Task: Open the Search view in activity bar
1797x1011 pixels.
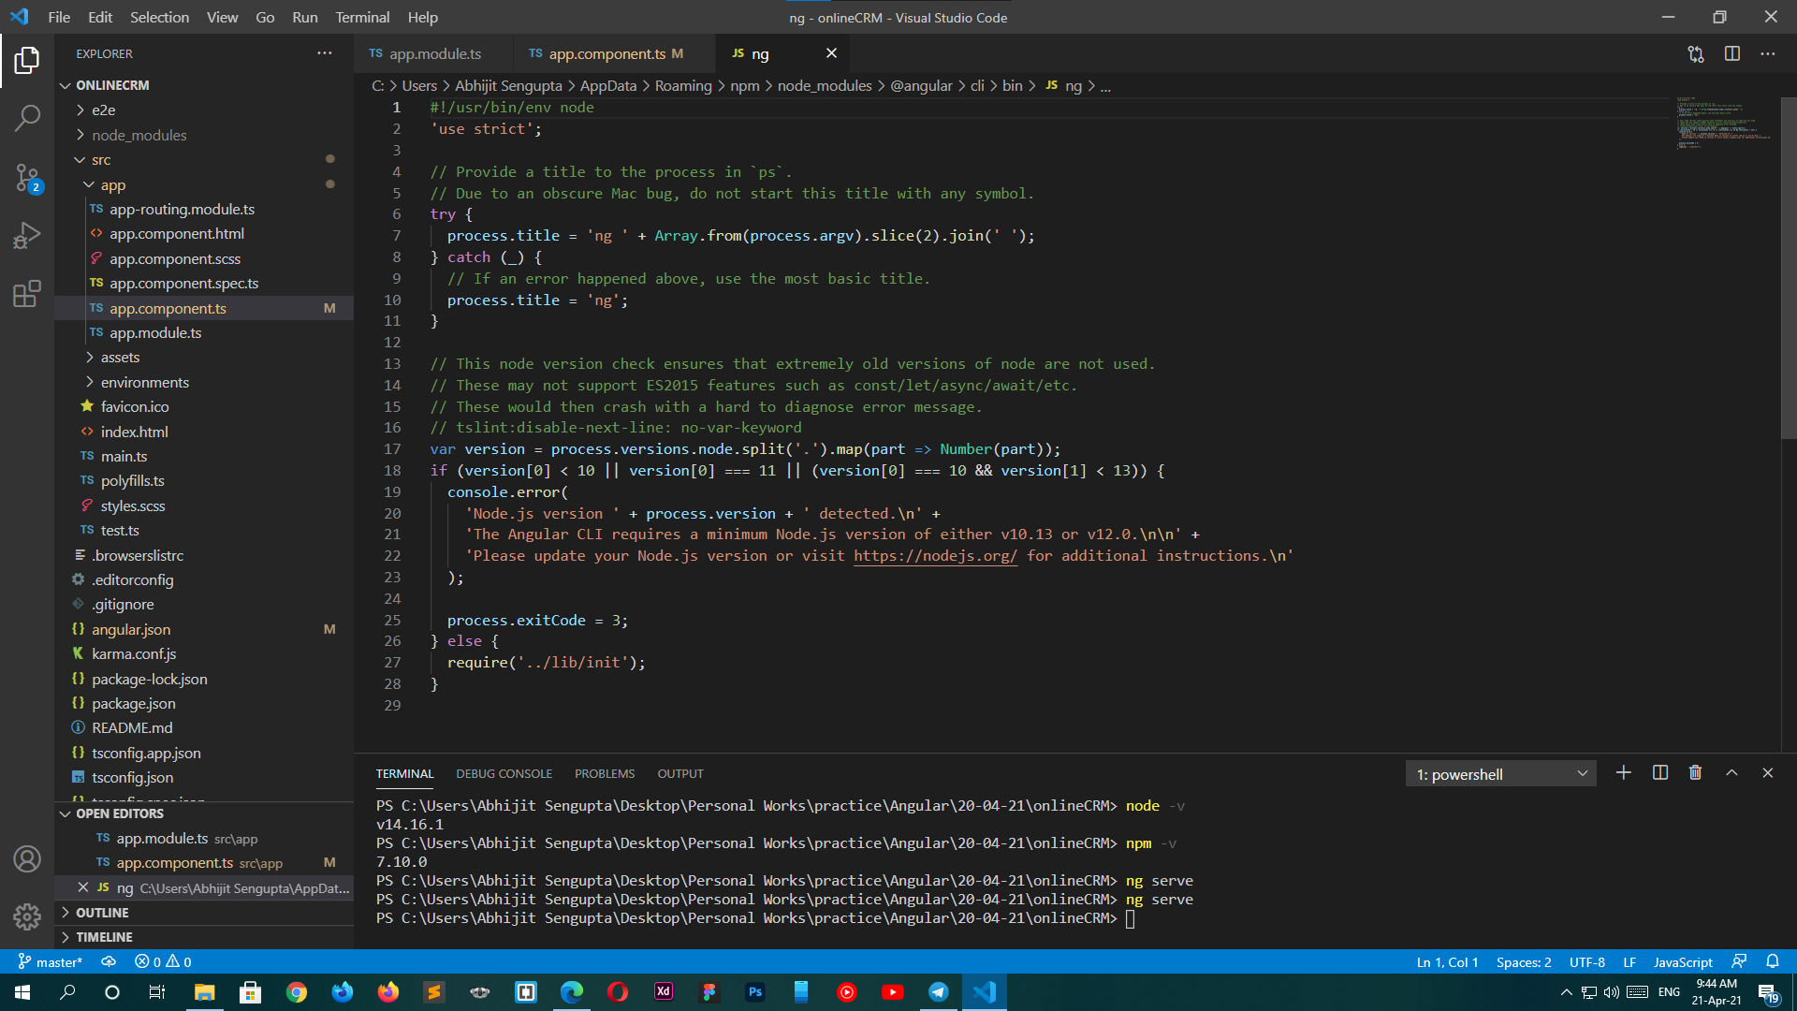Action: 27,118
